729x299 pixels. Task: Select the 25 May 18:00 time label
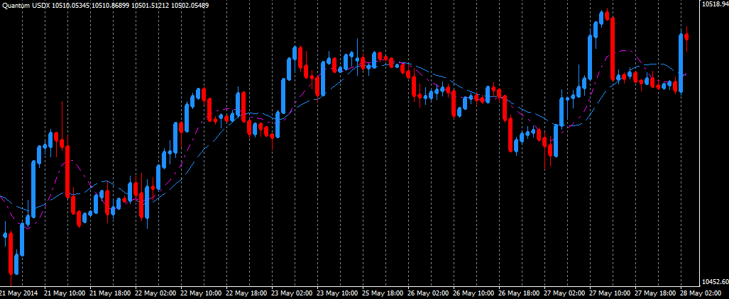tap(383, 293)
